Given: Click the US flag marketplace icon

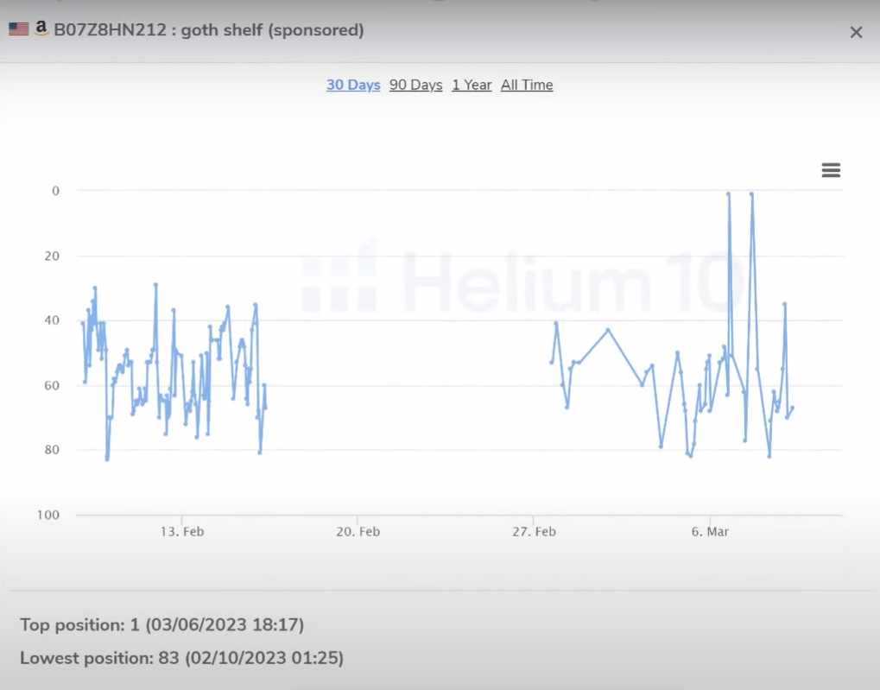Looking at the screenshot, I should (x=18, y=29).
